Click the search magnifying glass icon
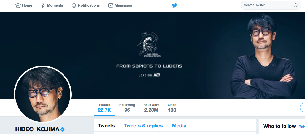Viewport: 305px width, 134px height. [296, 5]
